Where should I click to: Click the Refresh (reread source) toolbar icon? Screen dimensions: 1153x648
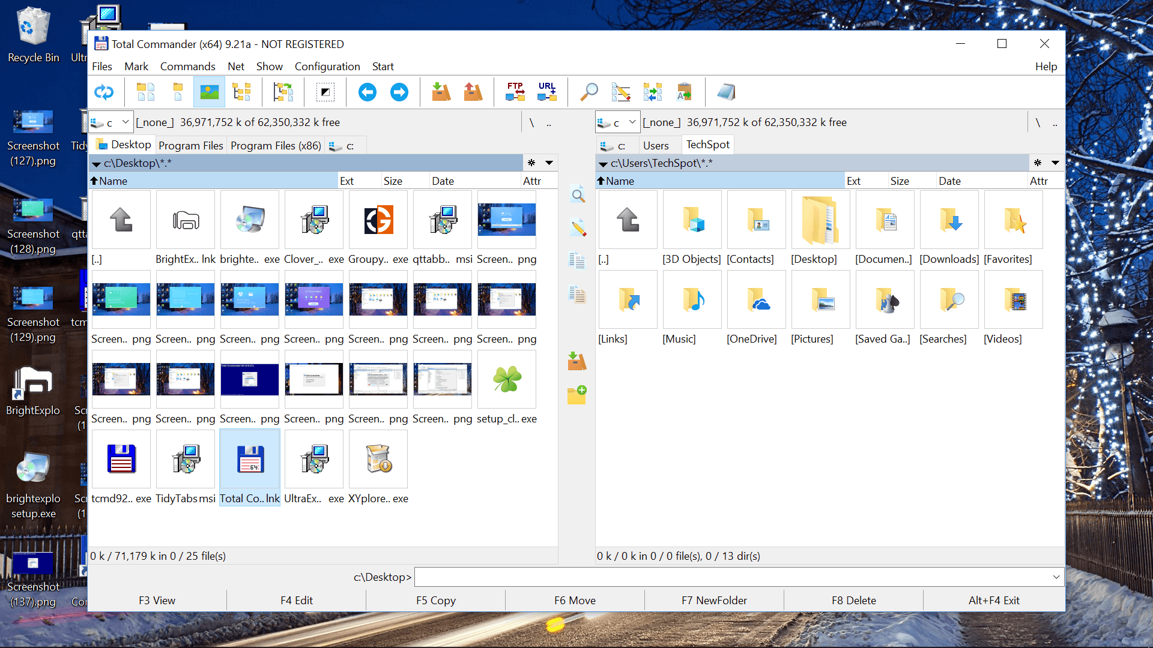tap(104, 92)
